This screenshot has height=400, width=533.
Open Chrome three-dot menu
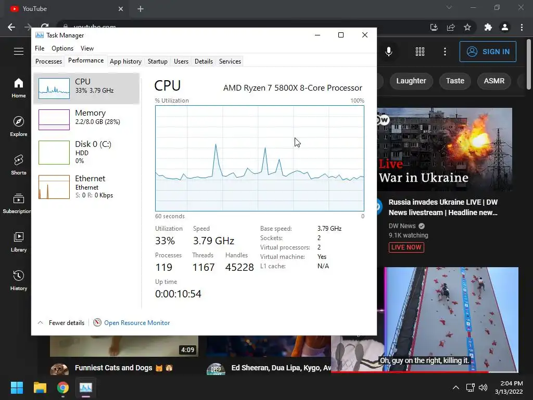(x=522, y=27)
